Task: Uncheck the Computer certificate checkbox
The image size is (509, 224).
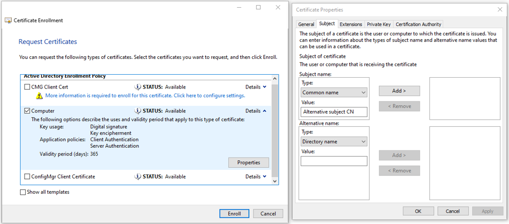Action: coord(27,111)
